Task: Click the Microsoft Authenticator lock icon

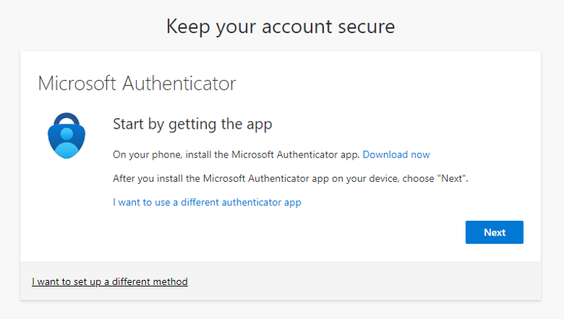Action: pos(67,135)
